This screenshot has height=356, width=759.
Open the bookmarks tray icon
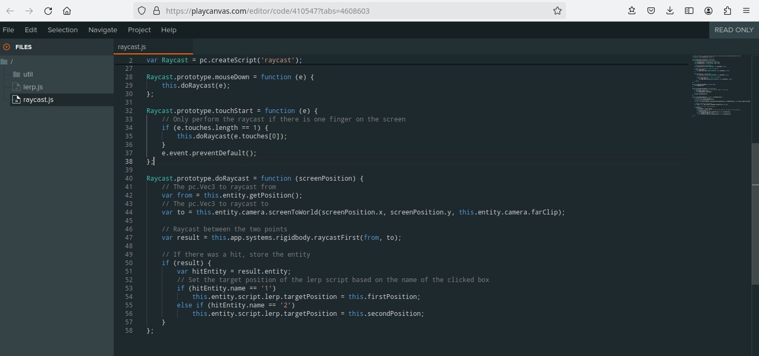[x=632, y=11]
